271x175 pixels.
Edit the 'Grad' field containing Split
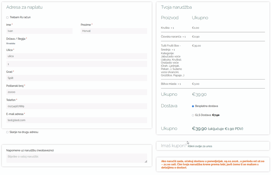pyautogui.click(x=76, y=78)
